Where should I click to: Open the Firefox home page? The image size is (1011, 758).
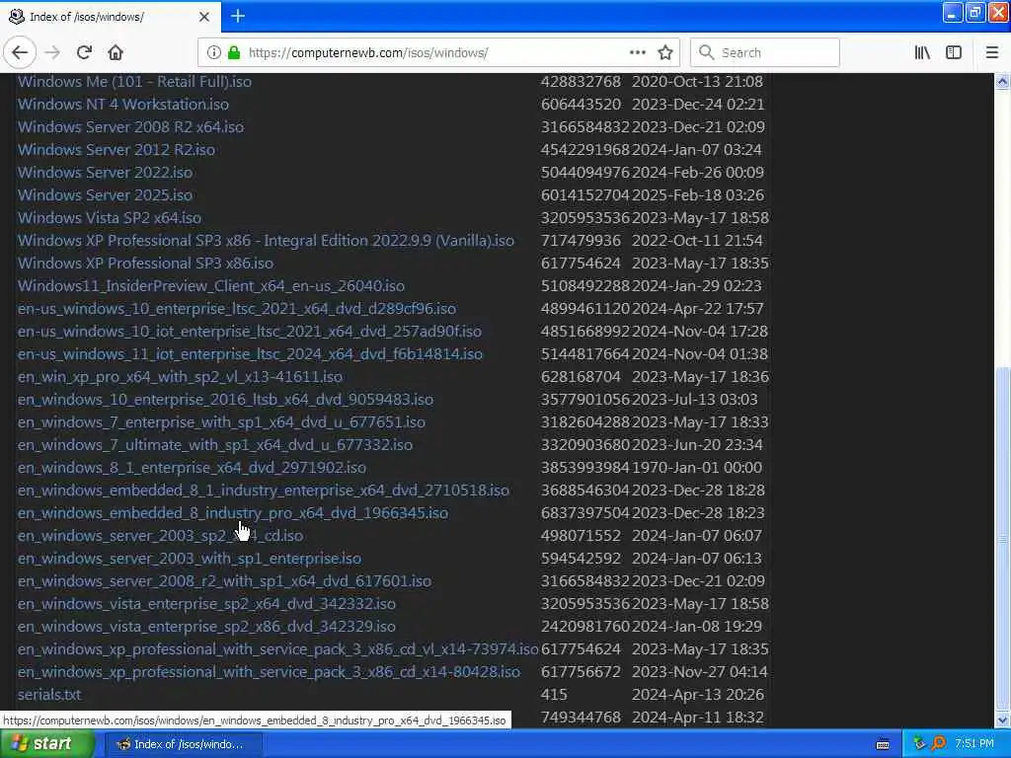click(x=116, y=53)
